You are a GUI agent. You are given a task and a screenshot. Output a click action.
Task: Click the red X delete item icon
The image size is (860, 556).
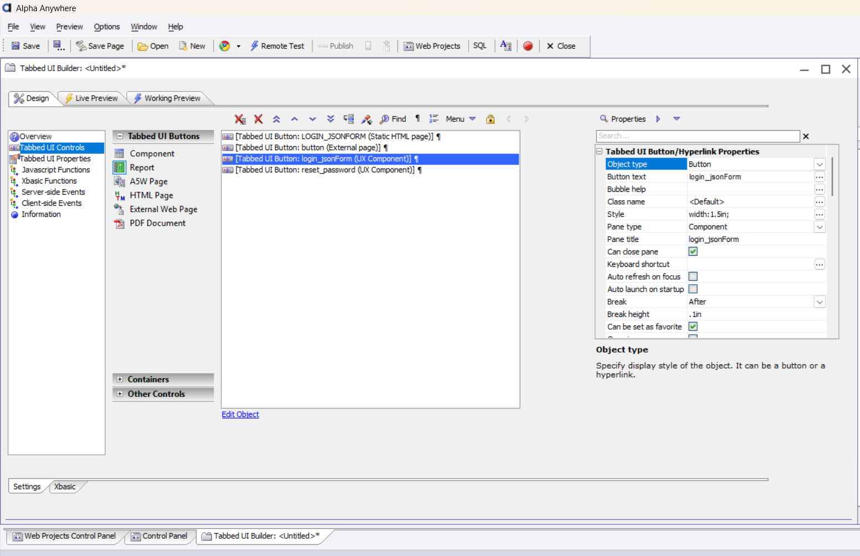pos(259,119)
